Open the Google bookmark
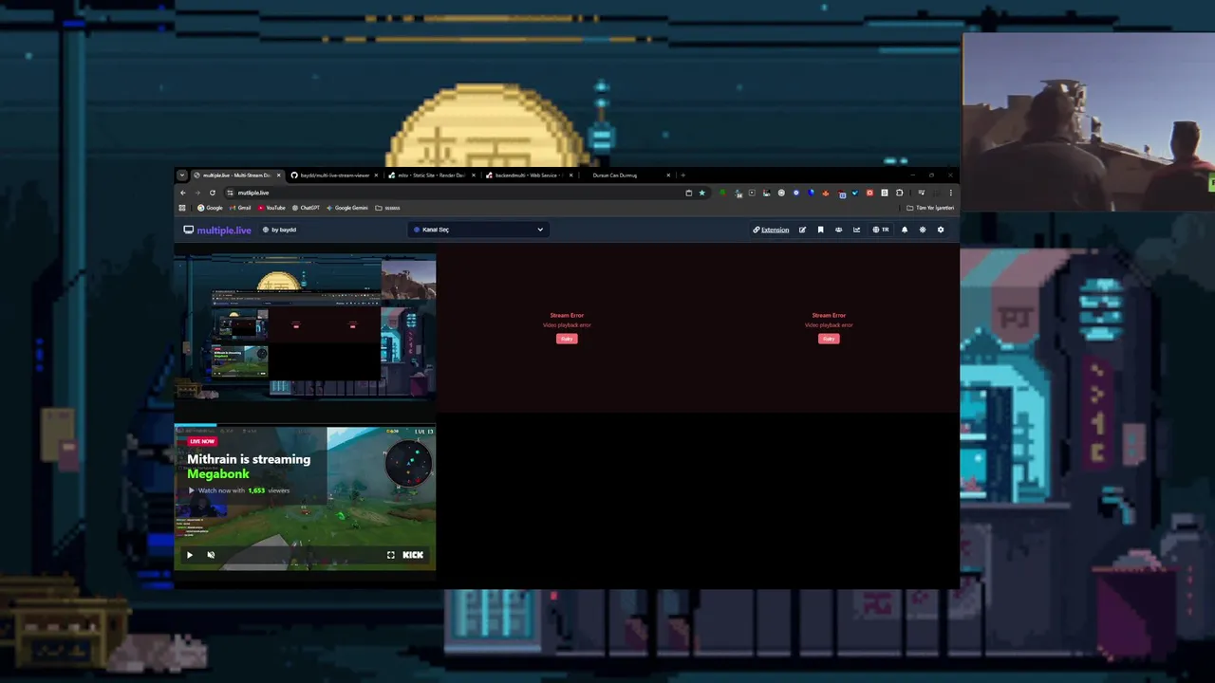Viewport: 1215px width, 683px height. coord(210,208)
